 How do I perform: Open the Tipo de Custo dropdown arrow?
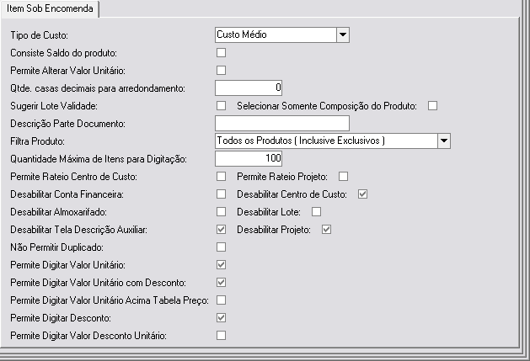(342, 35)
